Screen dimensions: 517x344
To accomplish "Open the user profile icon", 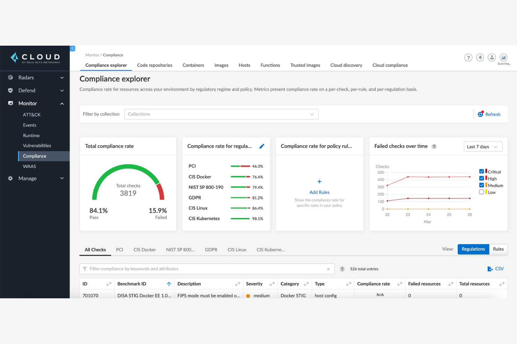I will pos(492,58).
